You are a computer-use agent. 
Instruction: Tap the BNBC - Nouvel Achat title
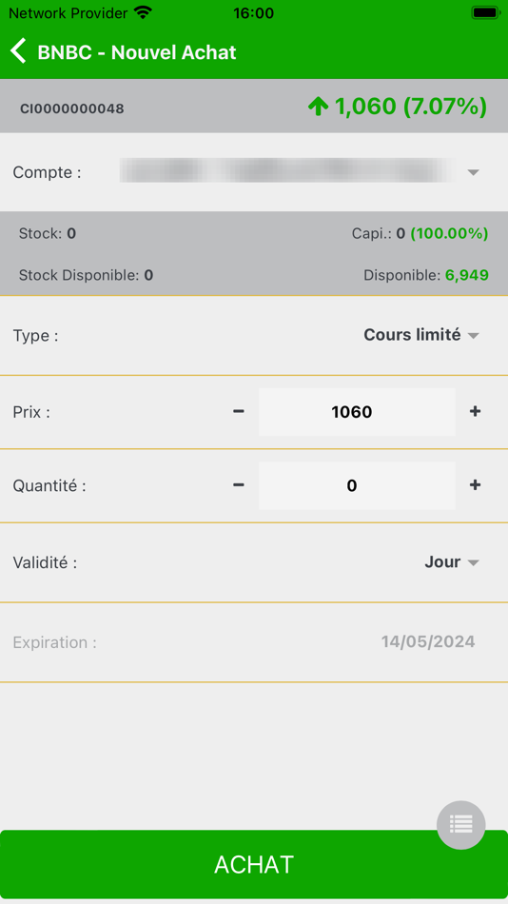tap(137, 52)
